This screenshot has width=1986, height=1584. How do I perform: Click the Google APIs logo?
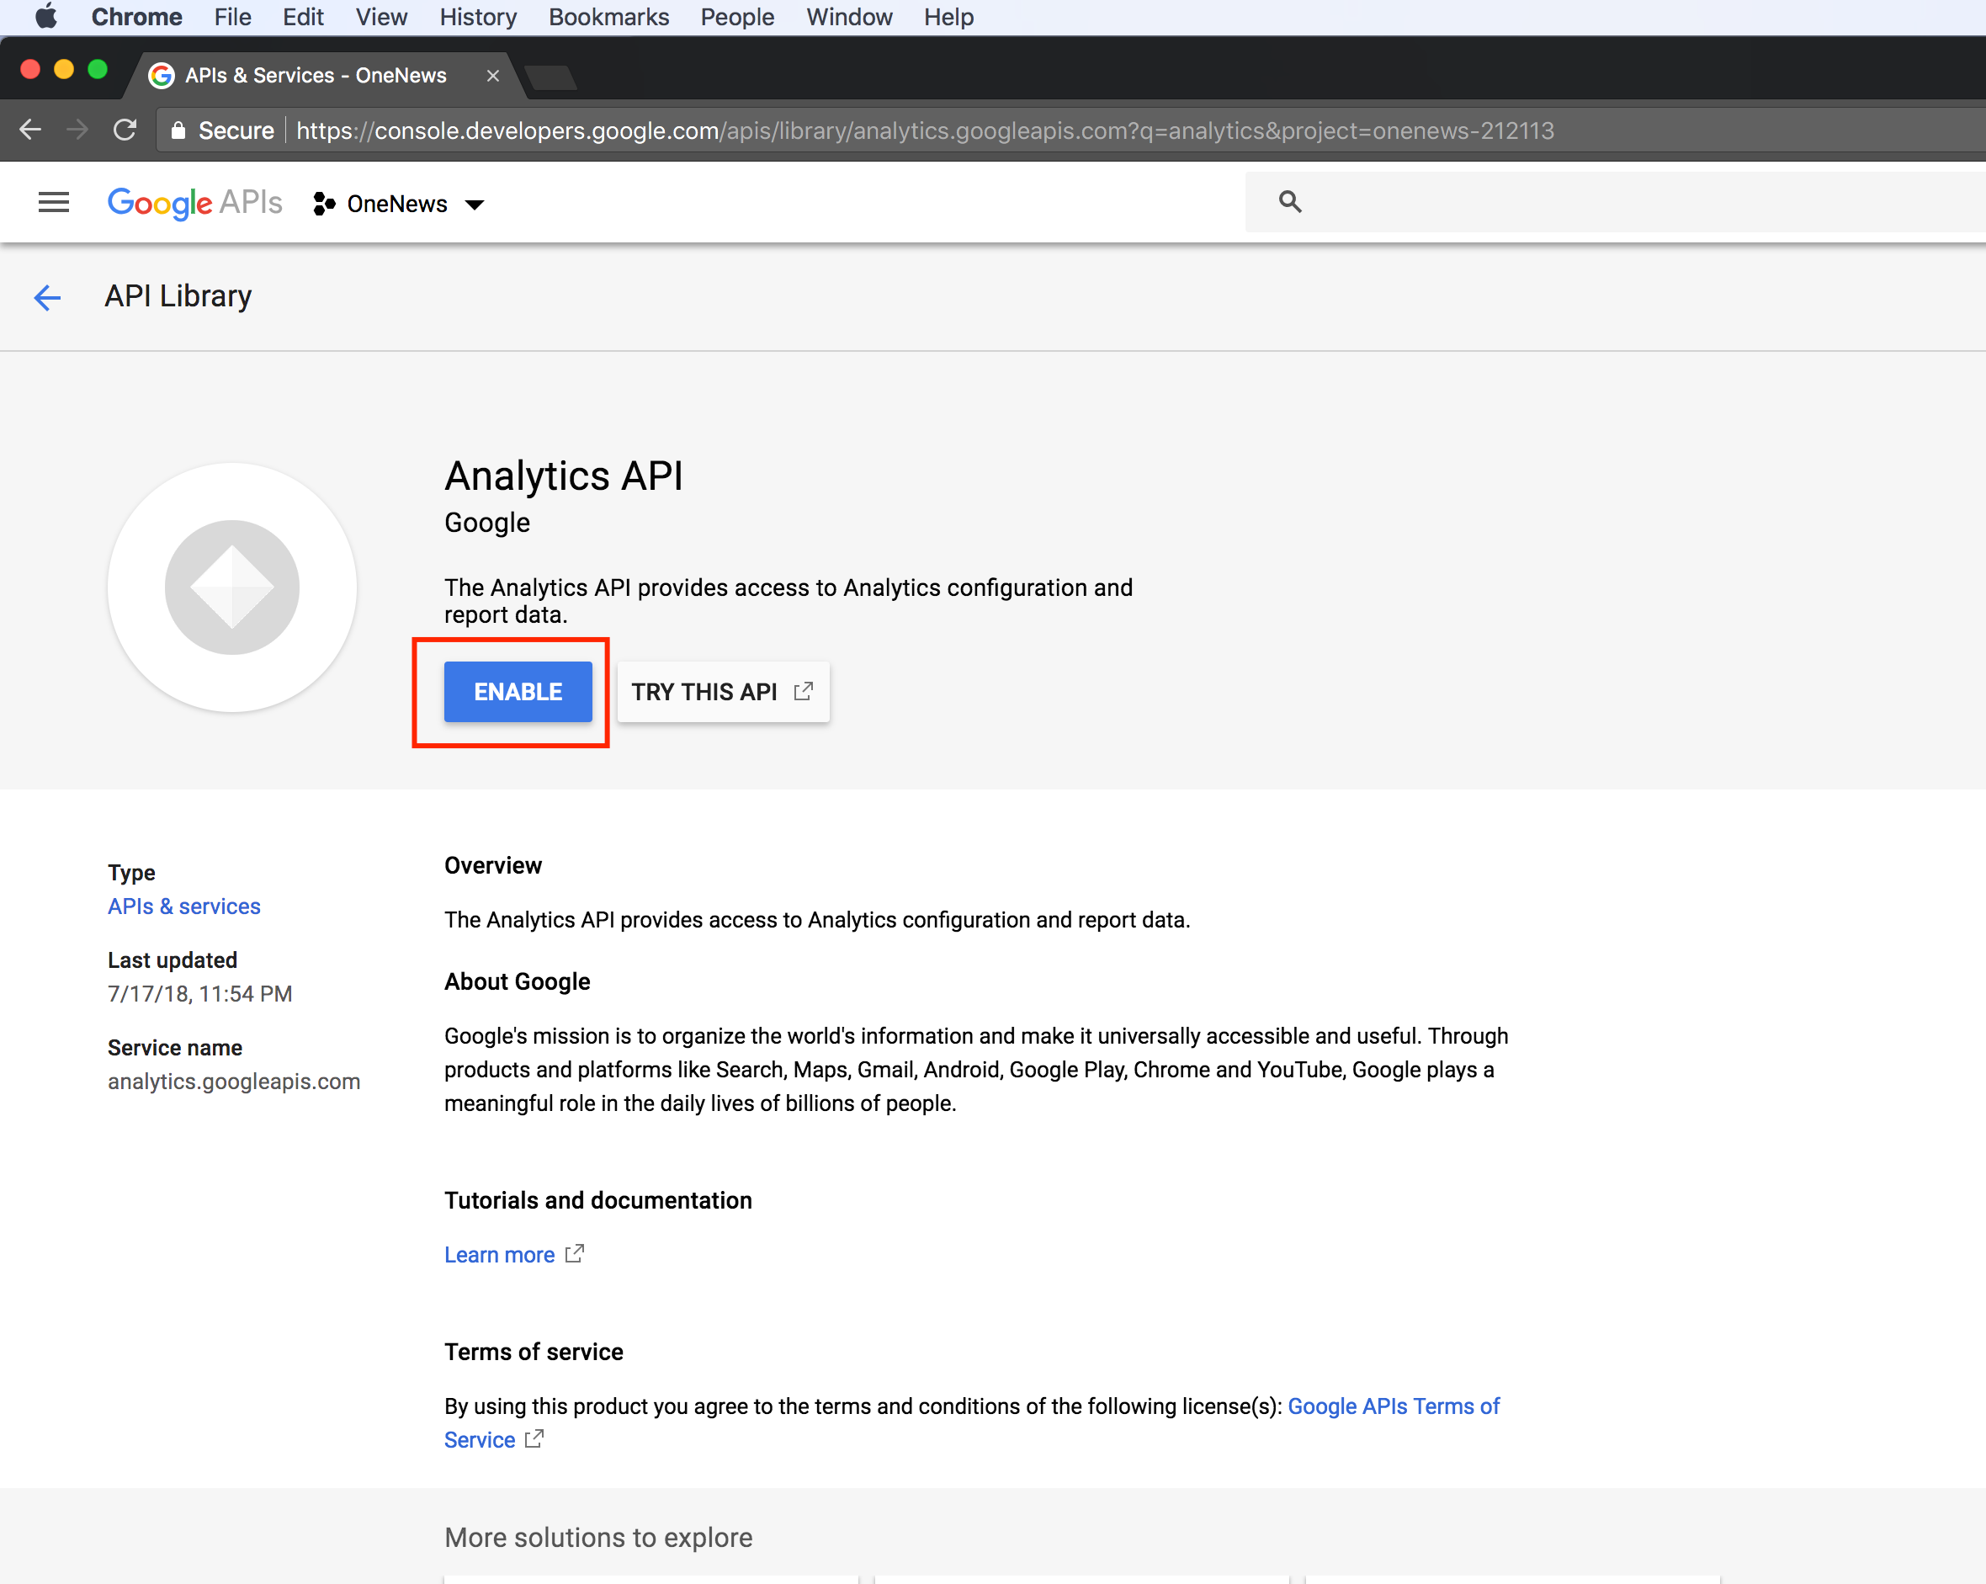pyautogui.click(x=194, y=203)
